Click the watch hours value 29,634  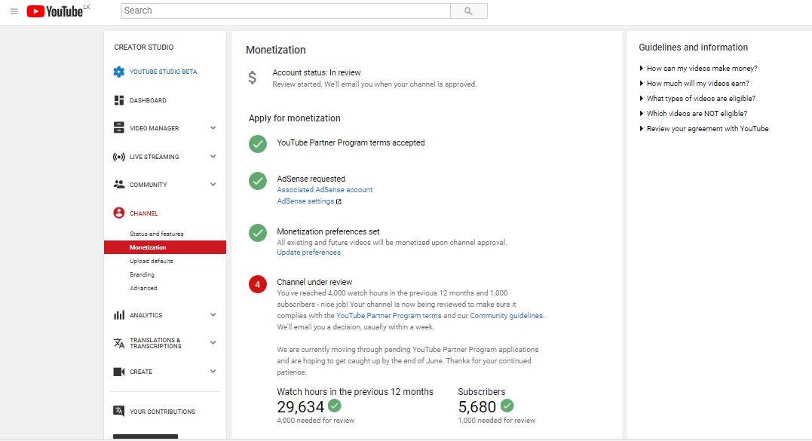pos(300,407)
